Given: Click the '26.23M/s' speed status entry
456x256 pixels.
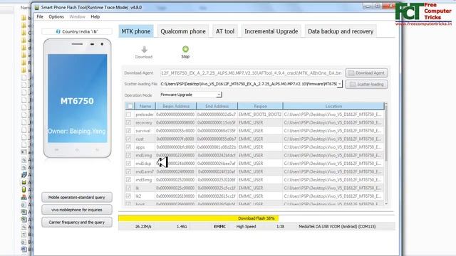Looking at the screenshot, I should click(x=143, y=226).
